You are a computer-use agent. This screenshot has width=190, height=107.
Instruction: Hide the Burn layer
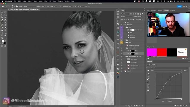pos(122,51)
